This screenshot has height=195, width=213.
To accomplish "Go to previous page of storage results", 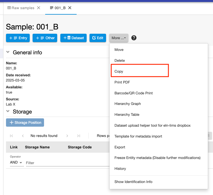I will 23,136.
